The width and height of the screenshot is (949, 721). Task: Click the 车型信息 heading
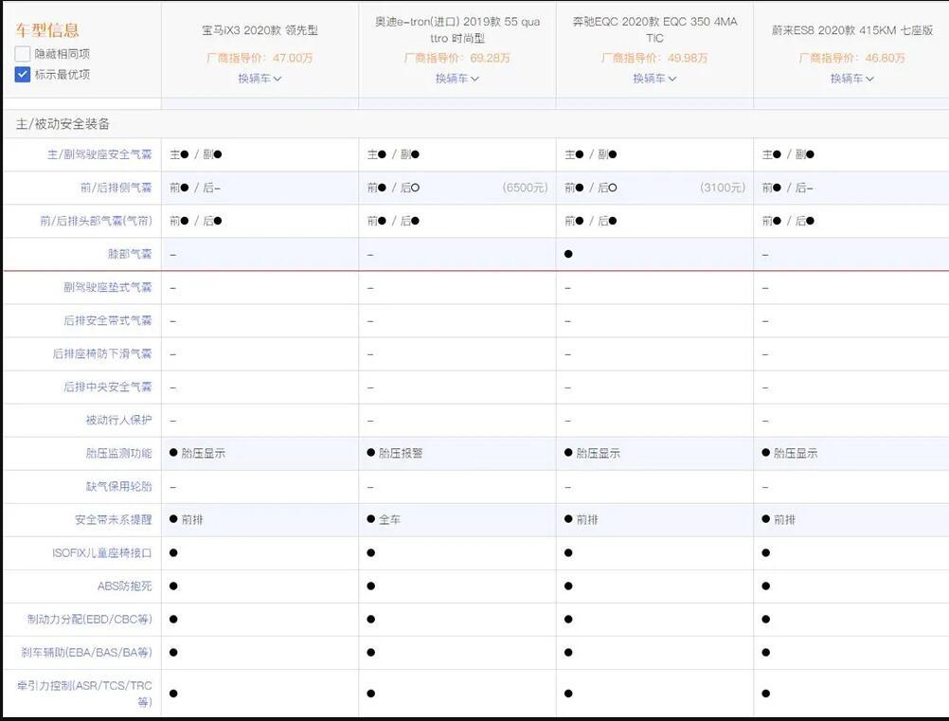click(47, 30)
